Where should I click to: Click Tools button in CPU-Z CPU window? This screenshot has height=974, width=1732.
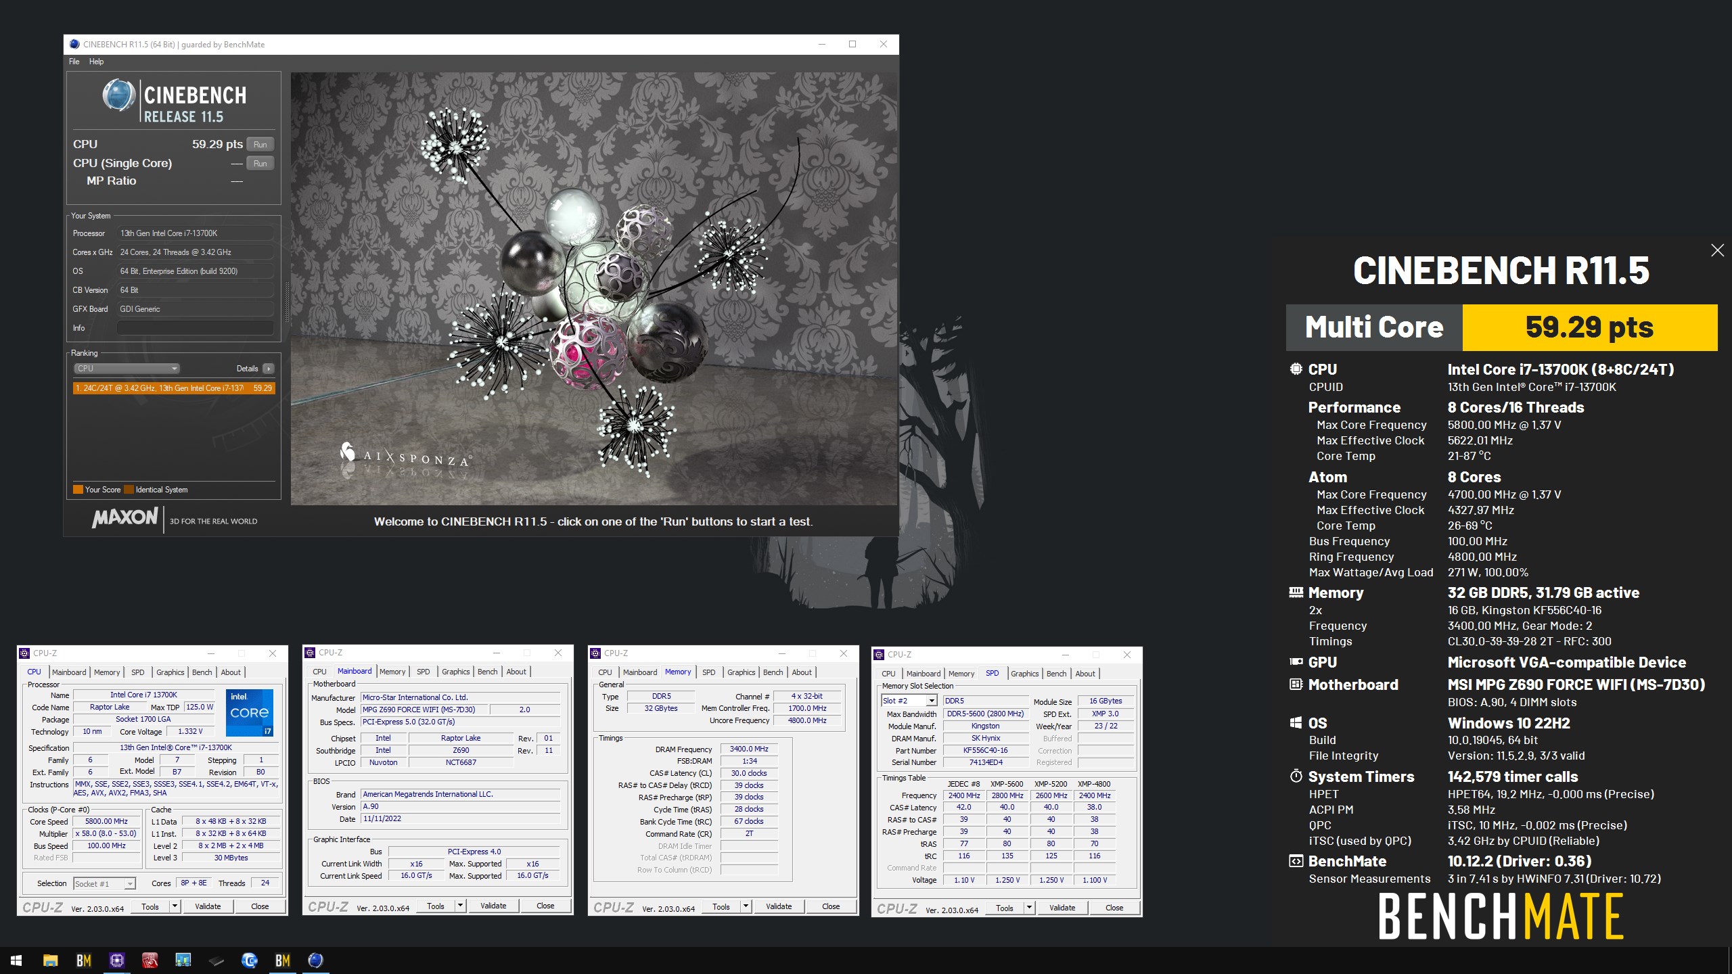pyautogui.click(x=150, y=906)
